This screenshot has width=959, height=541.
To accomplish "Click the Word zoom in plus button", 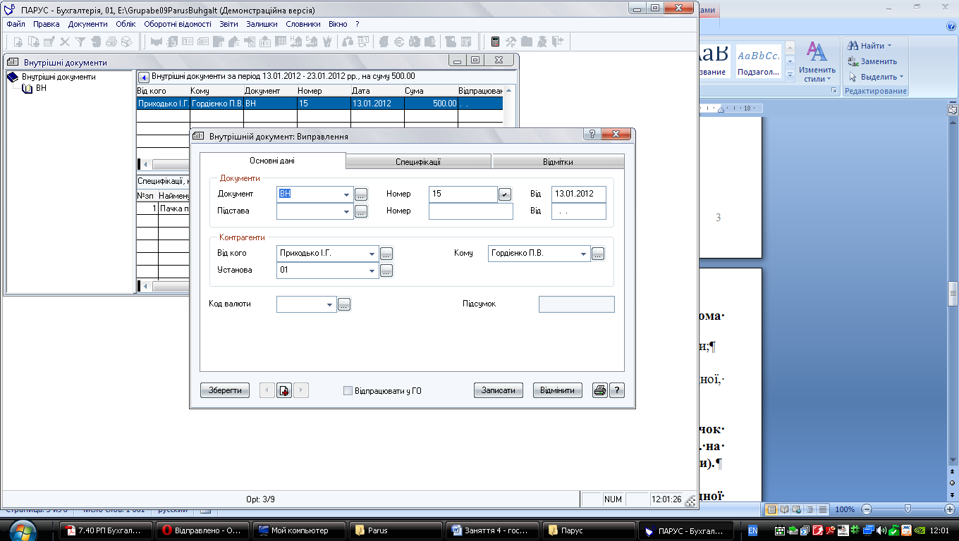I will click(x=950, y=509).
